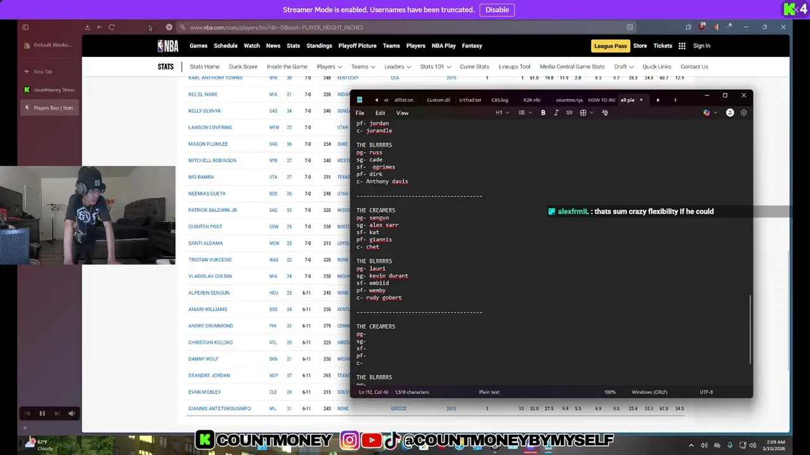
Task: Click the NBA address bar URL
Action: (x=277, y=27)
